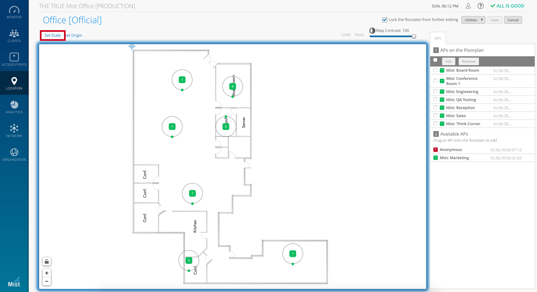Viewport: 537px width, 292px height.
Task: Click the user account icon
Action: click(468, 6)
